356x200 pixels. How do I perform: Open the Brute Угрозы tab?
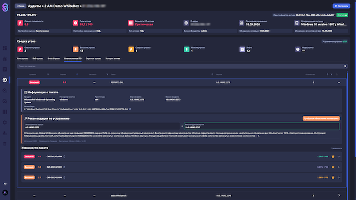pyautogui.click(x=54, y=58)
